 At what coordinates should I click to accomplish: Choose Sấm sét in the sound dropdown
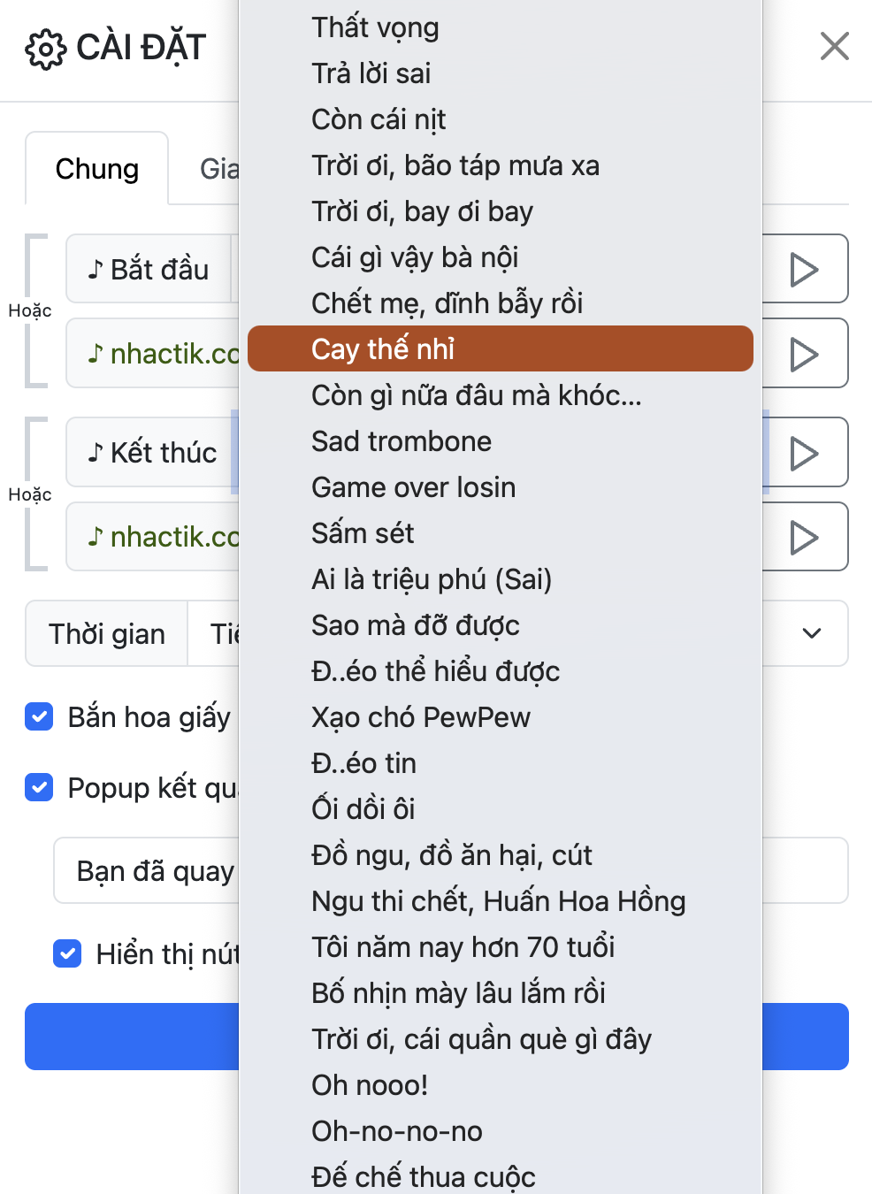pos(363,532)
